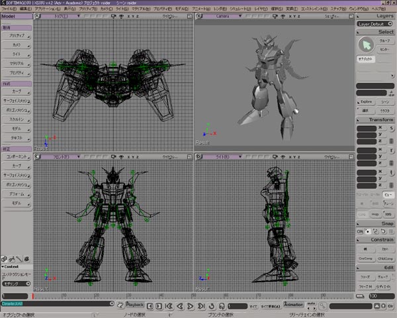Toggle audio headphone button

tap(222, 306)
